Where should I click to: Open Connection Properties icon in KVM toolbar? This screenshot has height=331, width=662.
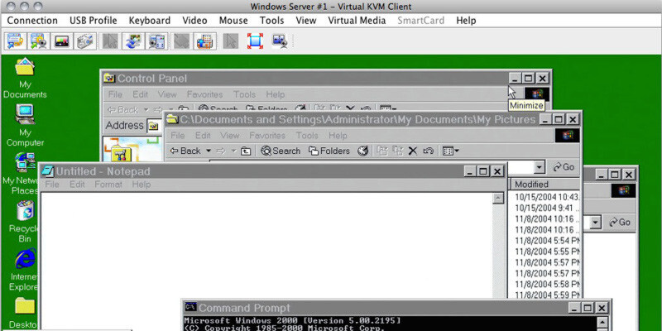click(x=15, y=41)
